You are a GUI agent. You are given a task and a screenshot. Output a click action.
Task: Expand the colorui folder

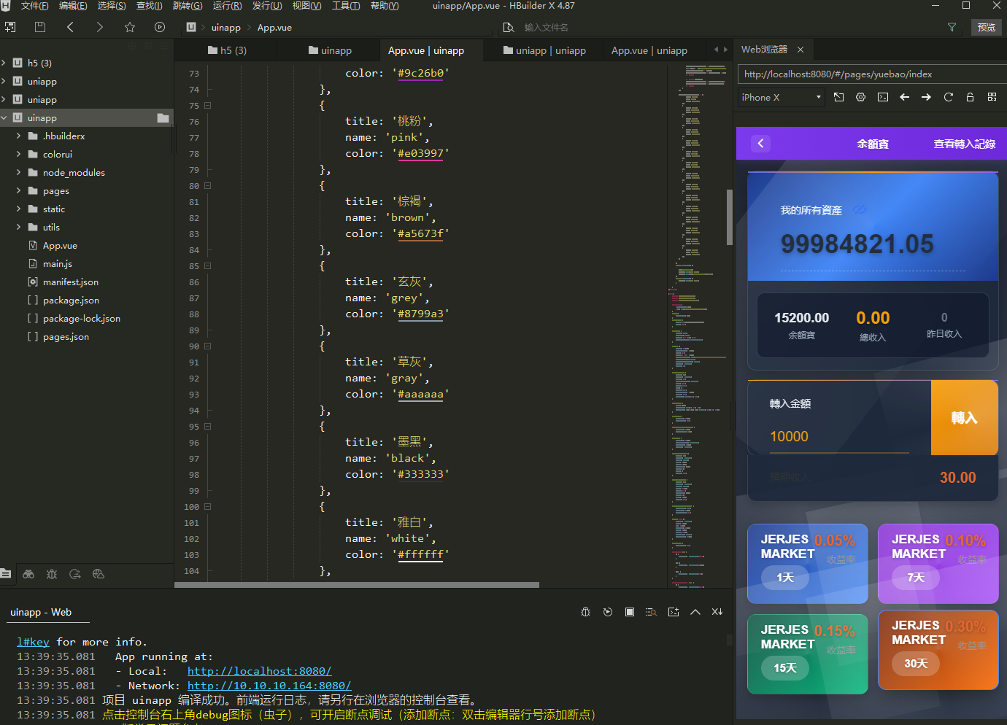pos(18,154)
